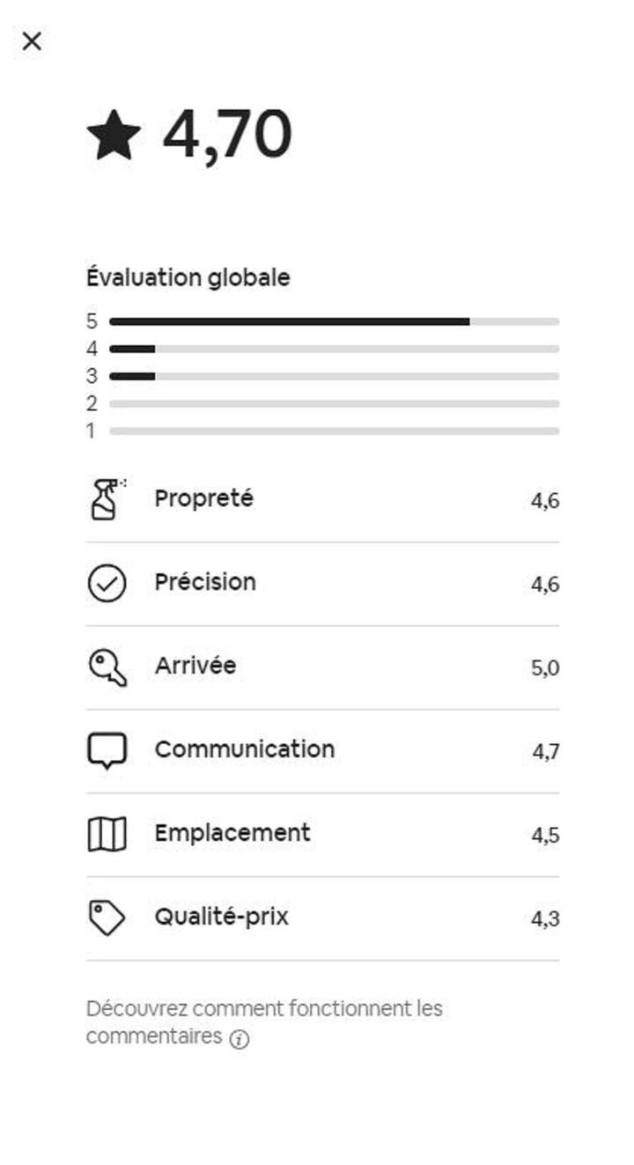This screenshot has height=1165, width=634.
Task: Select the Arrivée score 5,0
Action: click(x=545, y=667)
